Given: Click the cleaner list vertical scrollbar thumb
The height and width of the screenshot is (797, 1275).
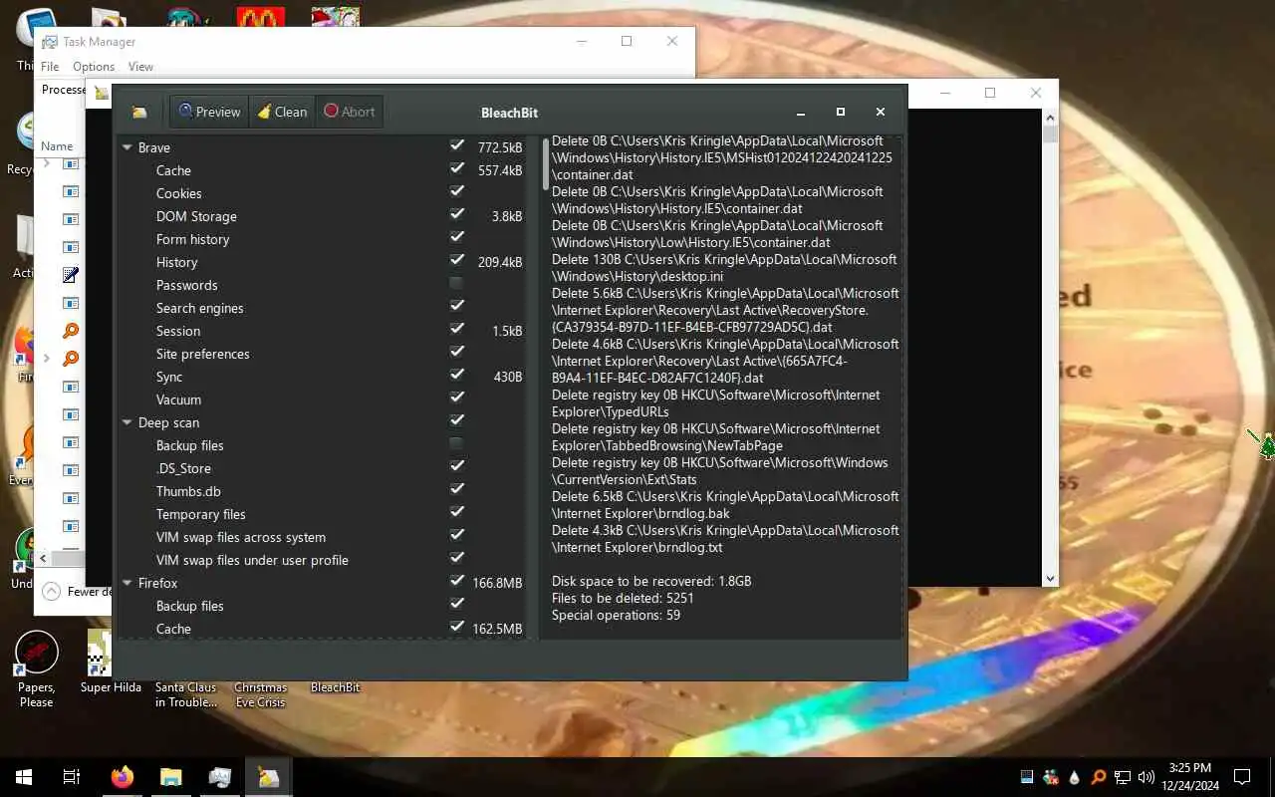Looking at the screenshot, I should click(545, 163).
